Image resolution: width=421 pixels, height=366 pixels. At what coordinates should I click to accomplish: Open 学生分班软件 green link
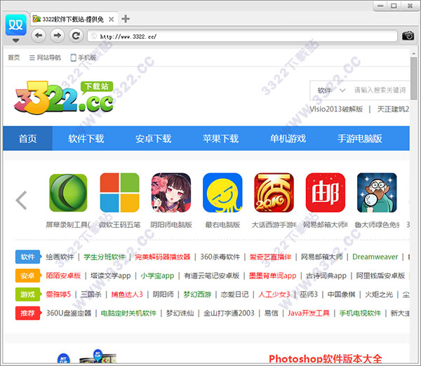coord(105,257)
